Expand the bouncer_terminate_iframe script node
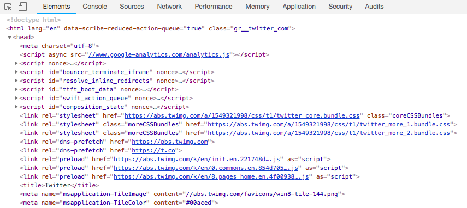The image size is (467, 208). [16, 72]
